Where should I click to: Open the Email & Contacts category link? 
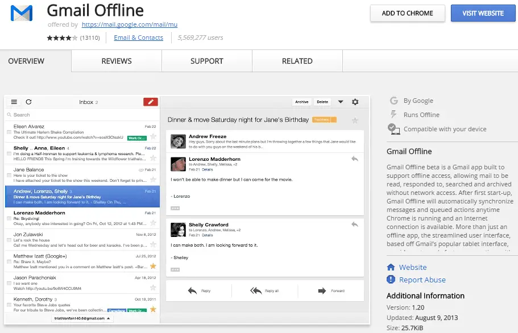(x=138, y=38)
